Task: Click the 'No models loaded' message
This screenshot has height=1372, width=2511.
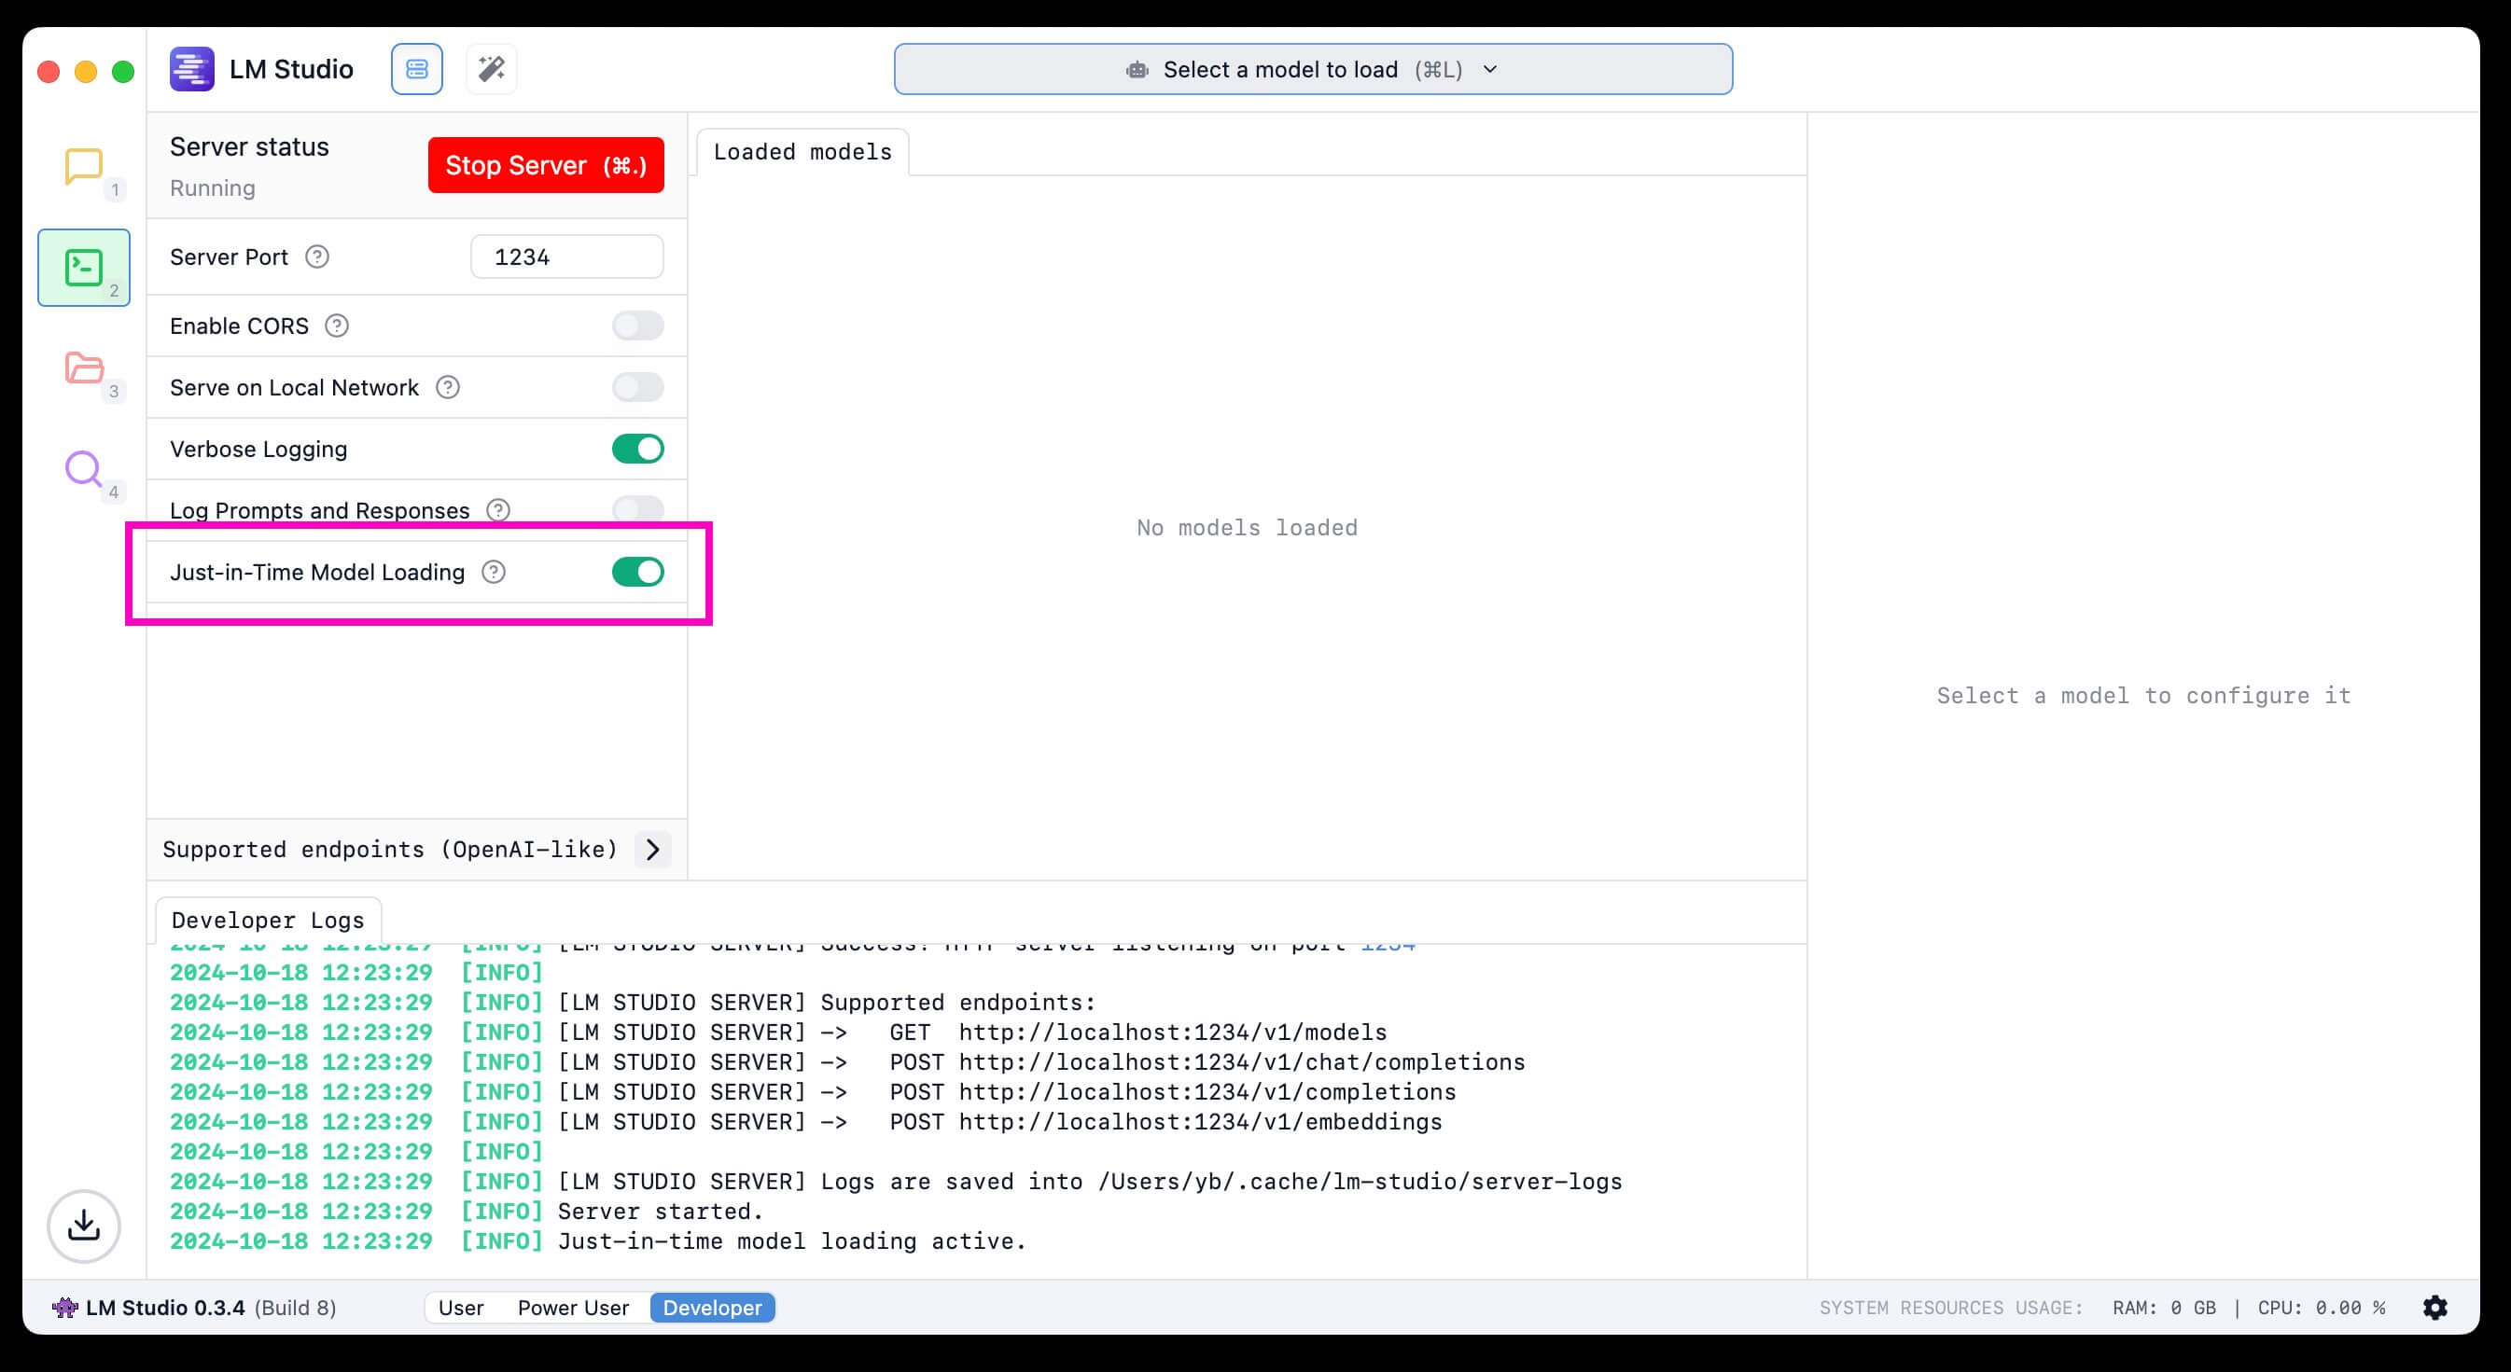Action: tap(1247, 527)
